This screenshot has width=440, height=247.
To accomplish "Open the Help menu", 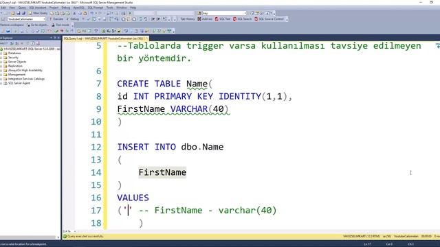I will click(133, 8).
